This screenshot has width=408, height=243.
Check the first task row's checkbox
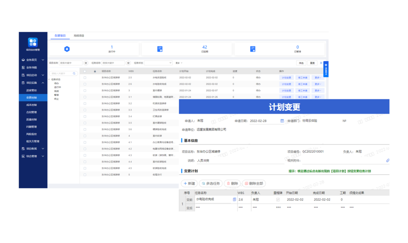[x=84, y=78]
